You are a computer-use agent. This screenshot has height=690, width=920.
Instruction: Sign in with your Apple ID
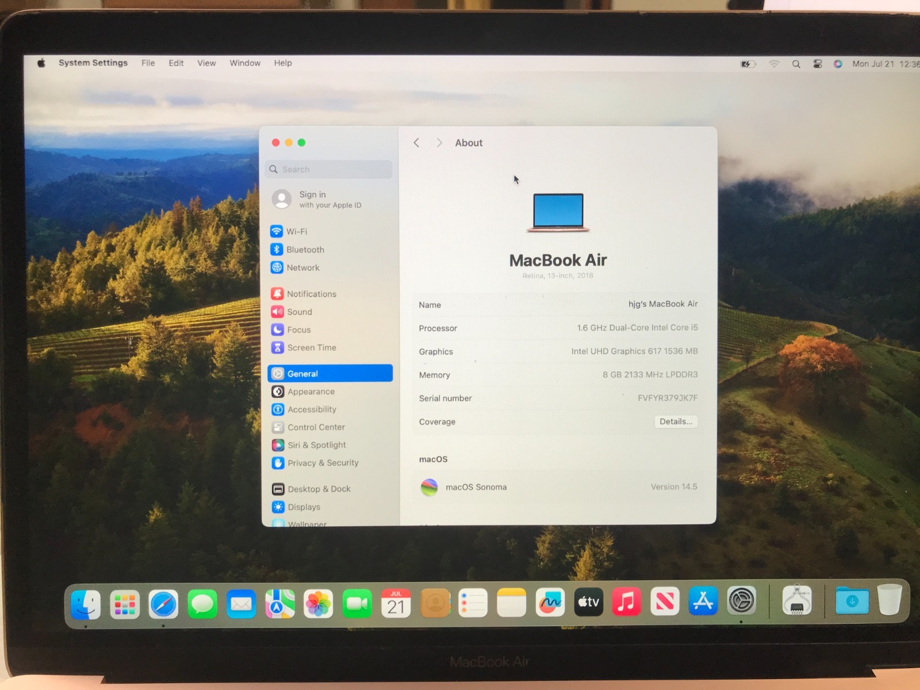(x=322, y=200)
